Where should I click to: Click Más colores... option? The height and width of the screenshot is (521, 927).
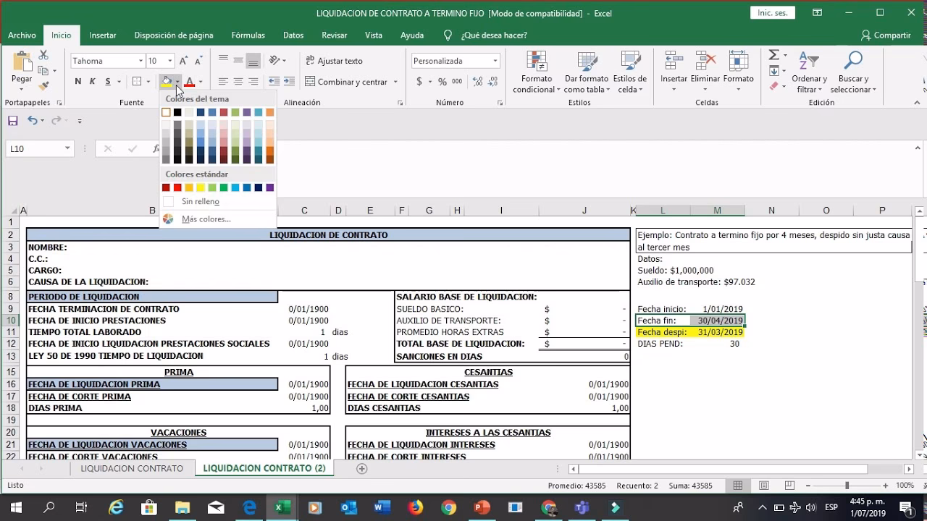point(206,219)
